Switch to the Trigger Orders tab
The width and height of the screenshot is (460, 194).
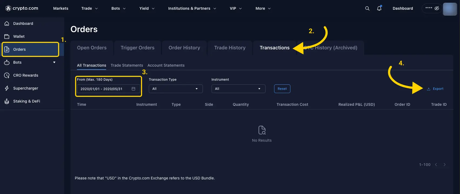137,48
